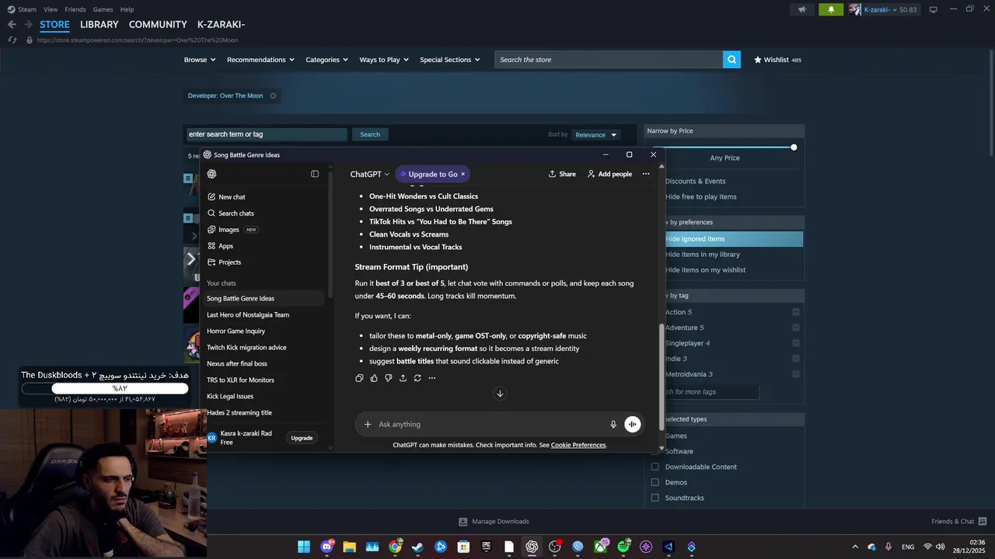Go back in Steam navigation
The height and width of the screenshot is (559, 995).
(x=12, y=25)
